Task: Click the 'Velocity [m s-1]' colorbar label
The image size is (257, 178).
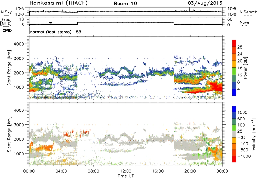Action: click(254, 134)
